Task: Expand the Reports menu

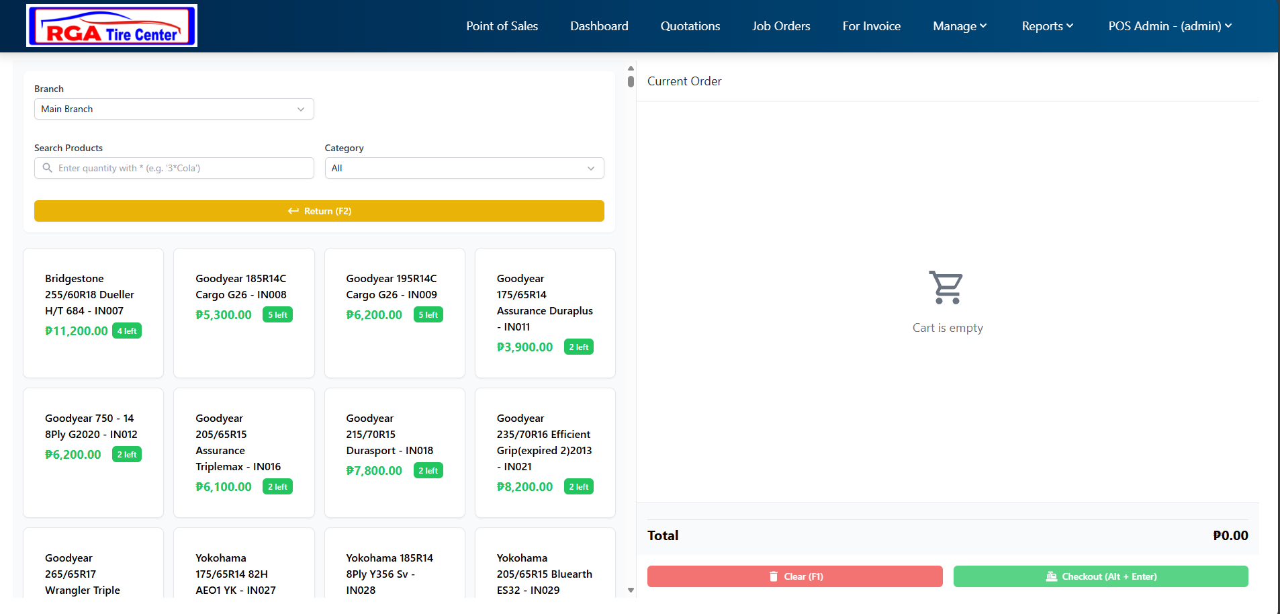Action: click(1047, 26)
